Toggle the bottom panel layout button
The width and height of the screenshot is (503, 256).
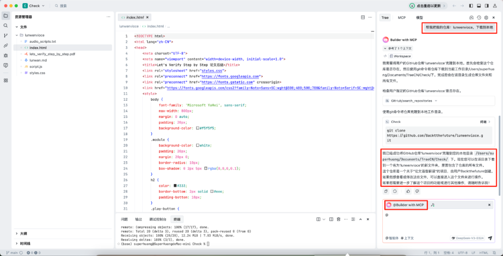click(x=479, y=6)
